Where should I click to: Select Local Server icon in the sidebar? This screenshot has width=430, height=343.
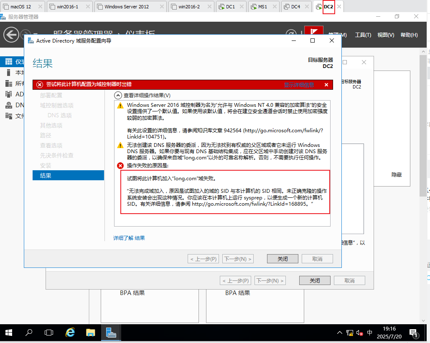point(9,73)
